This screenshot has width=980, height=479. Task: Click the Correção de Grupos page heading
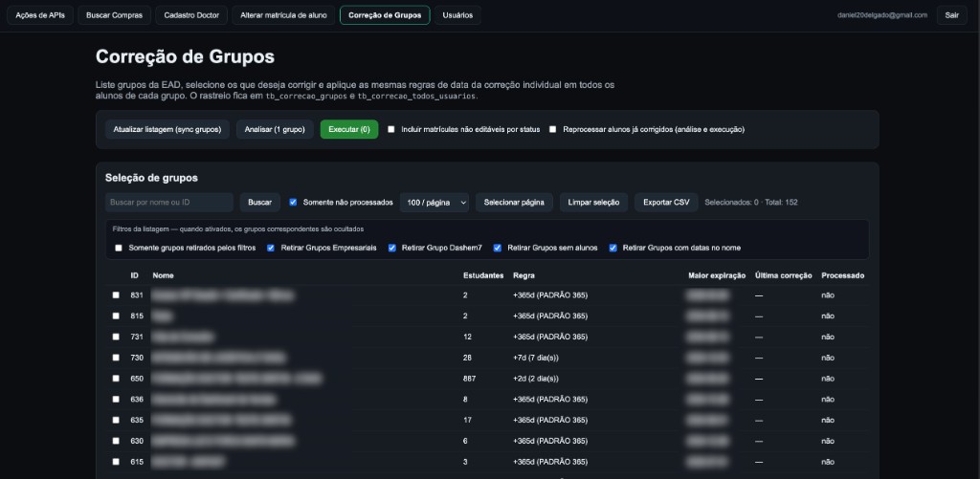(x=185, y=56)
